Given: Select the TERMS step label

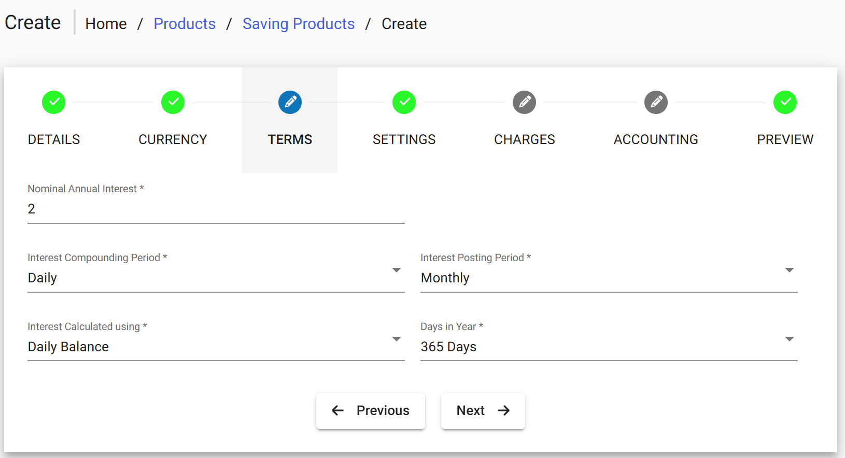Looking at the screenshot, I should click(290, 139).
